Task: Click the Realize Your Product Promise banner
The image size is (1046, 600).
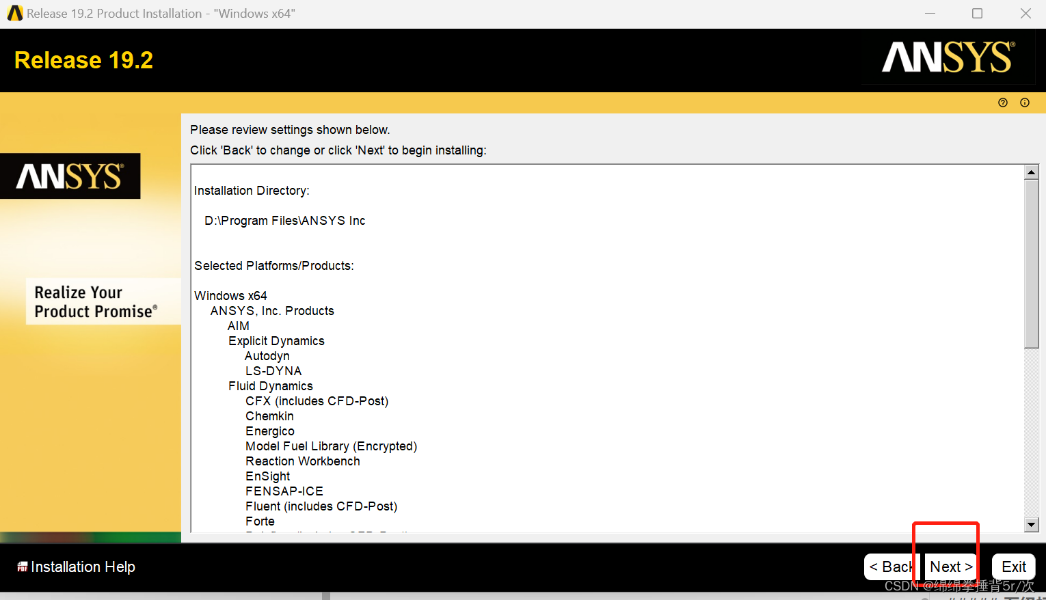Action: click(103, 301)
